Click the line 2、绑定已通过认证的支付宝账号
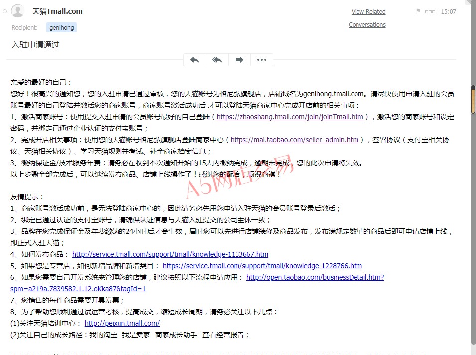Image resolution: width=476 pixels, height=355 pixels. click(141, 220)
